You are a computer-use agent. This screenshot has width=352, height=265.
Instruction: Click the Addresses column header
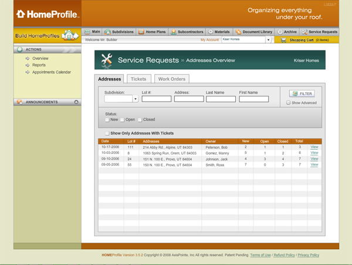[151, 142]
